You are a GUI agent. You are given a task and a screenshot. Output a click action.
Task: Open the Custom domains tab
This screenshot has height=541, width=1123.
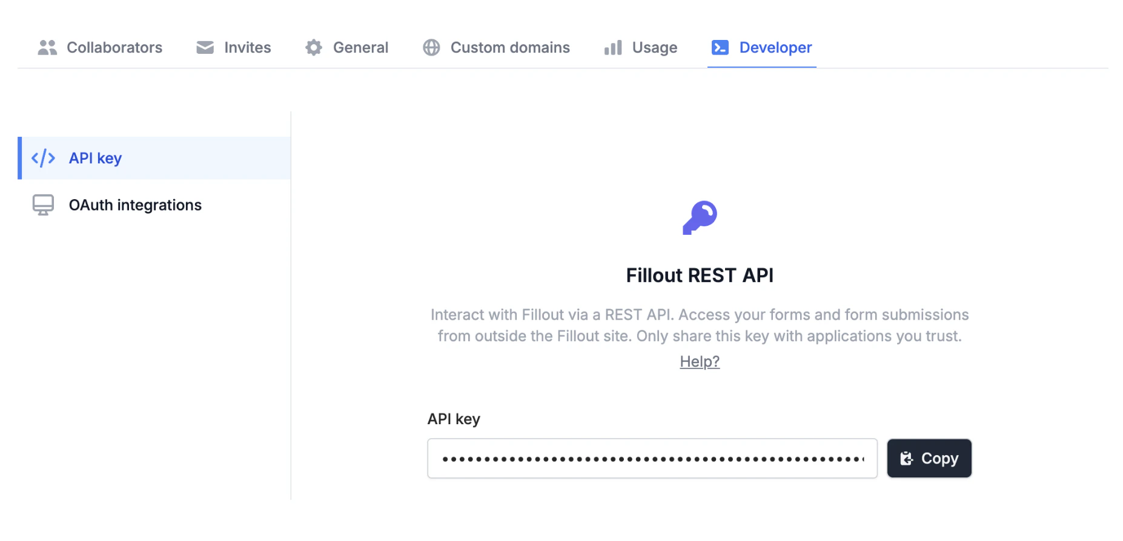point(510,47)
